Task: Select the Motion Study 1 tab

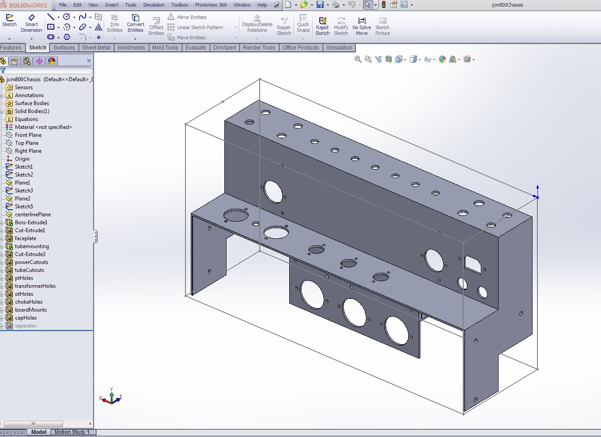Action: coord(72,432)
